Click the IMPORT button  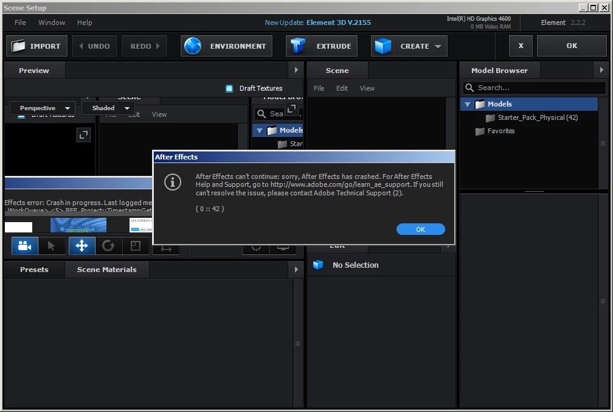point(36,46)
